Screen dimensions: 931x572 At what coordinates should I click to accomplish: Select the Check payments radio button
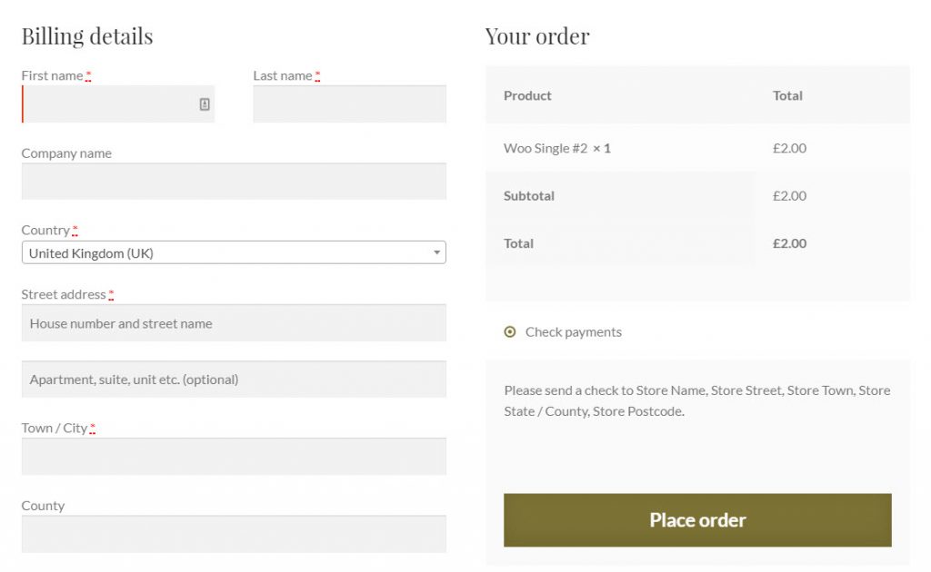tap(510, 332)
